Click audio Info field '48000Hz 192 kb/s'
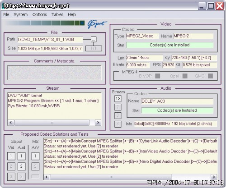Screen dimensions: 226x188 point(175,124)
